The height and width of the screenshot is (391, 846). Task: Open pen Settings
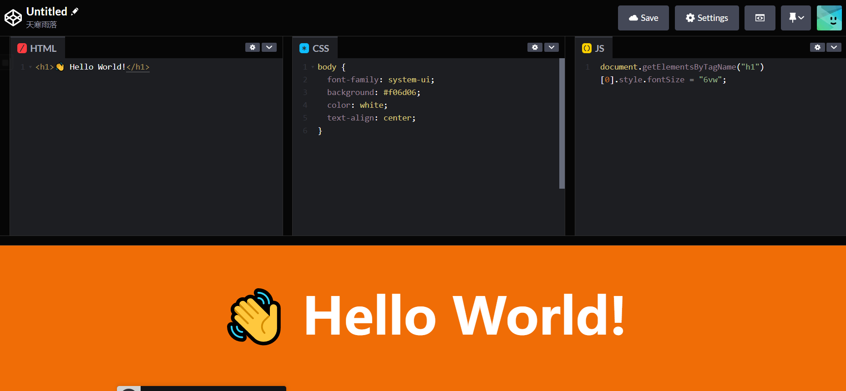click(706, 18)
